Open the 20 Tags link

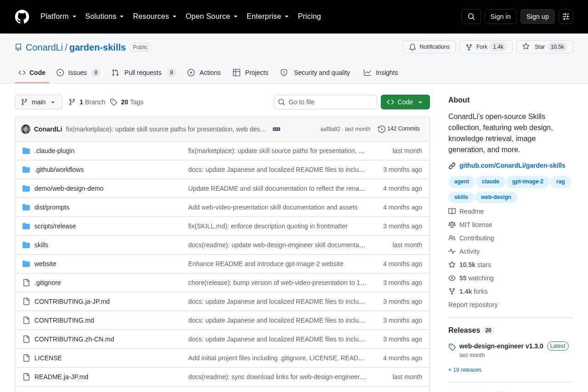tap(127, 102)
